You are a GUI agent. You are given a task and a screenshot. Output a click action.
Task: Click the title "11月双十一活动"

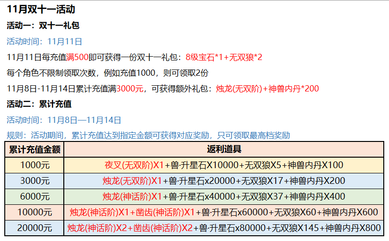pyautogui.click(x=40, y=10)
